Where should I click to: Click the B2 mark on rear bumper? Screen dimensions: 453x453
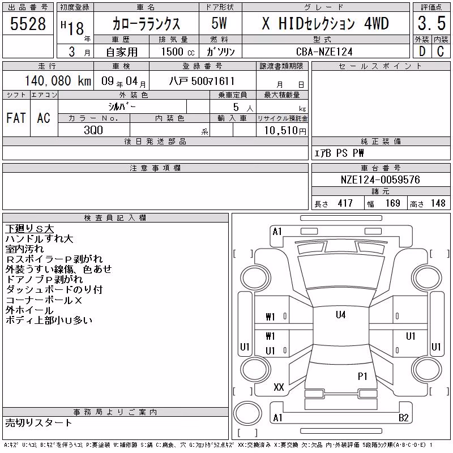click(404, 418)
